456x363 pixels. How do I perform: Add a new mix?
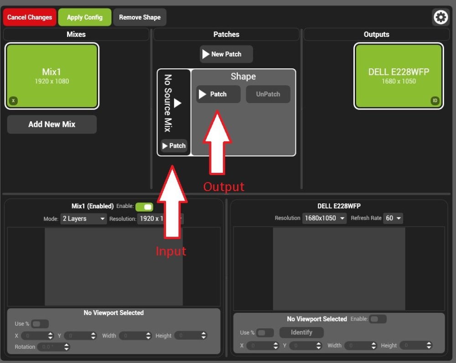point(52,124)
